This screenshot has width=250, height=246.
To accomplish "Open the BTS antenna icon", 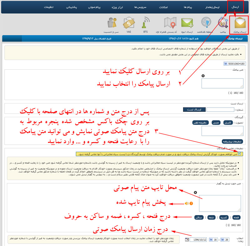I will pyautogui.click(x=145, y=23).
